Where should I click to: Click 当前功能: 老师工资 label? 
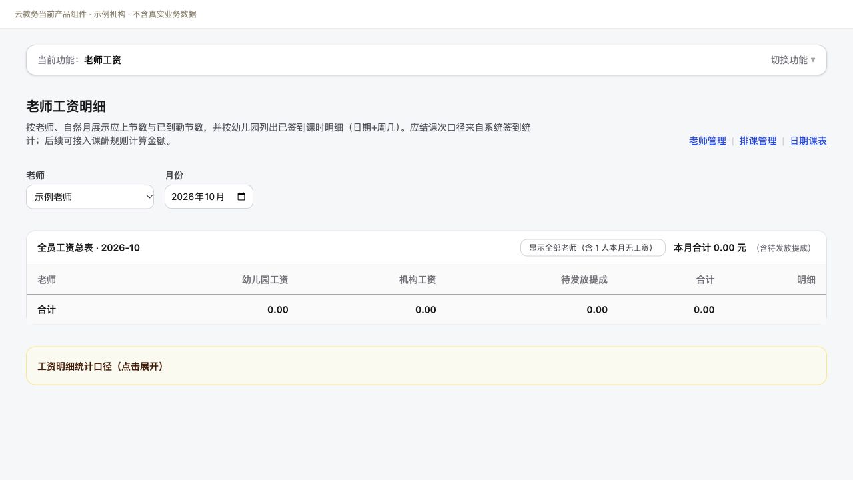pyautogui.click(x=79, y=60)
